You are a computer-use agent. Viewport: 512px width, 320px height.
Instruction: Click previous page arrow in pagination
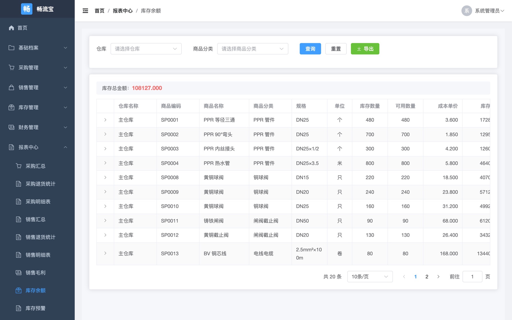[x=404, y=276]
